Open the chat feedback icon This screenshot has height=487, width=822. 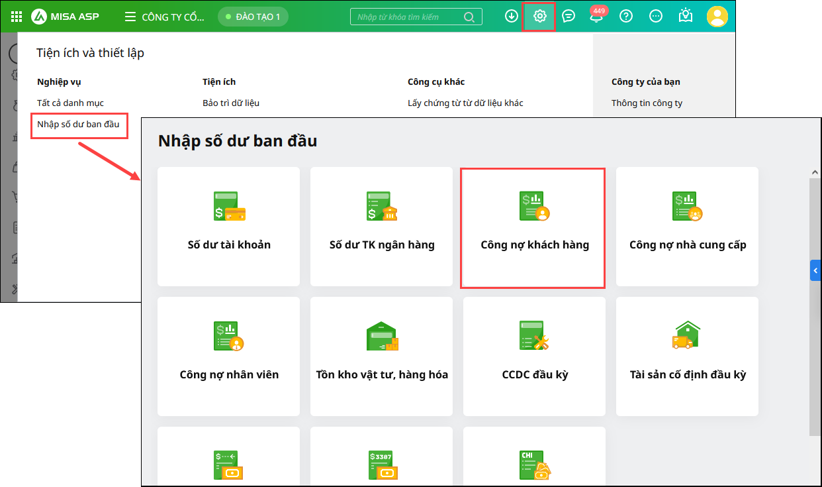click(569, 17)
